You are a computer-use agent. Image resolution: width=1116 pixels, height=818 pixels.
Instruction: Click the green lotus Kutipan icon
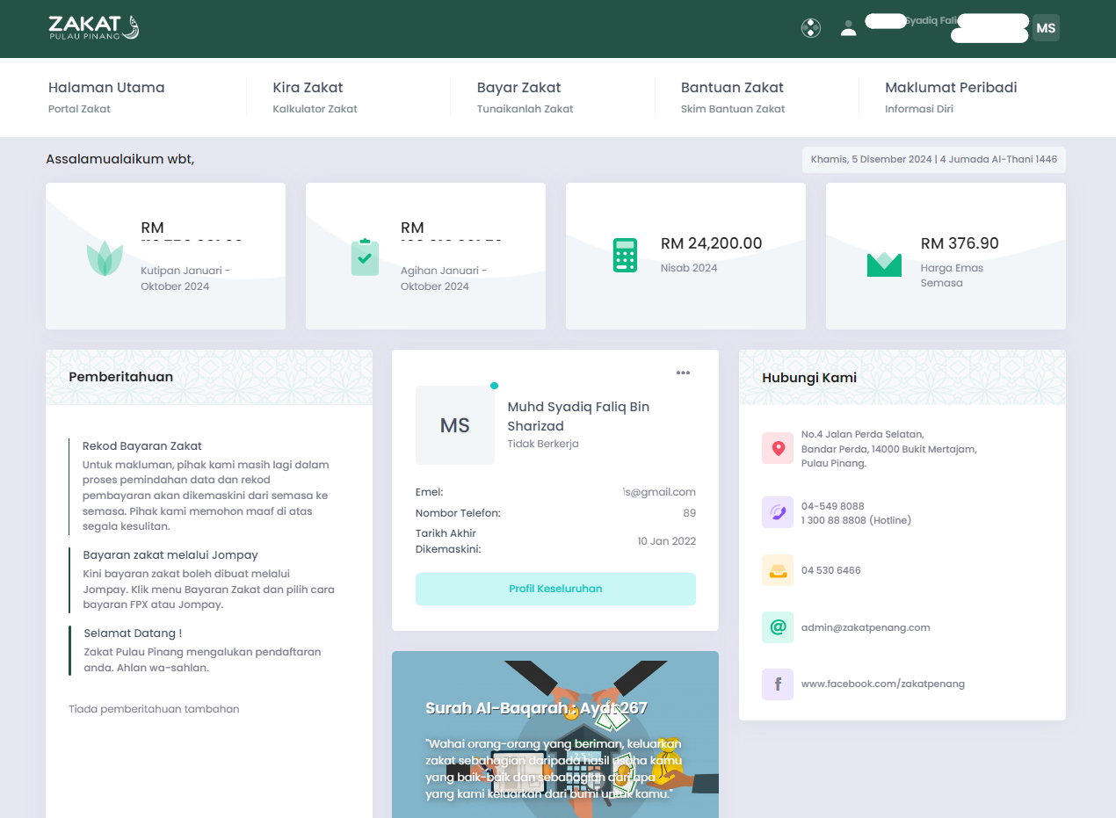(105, 258)
